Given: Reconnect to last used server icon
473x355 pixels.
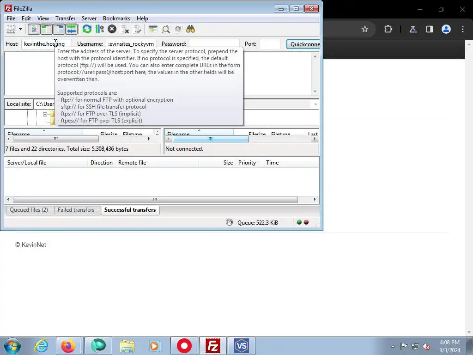Looking at the screenshot, I should [137, 29].
